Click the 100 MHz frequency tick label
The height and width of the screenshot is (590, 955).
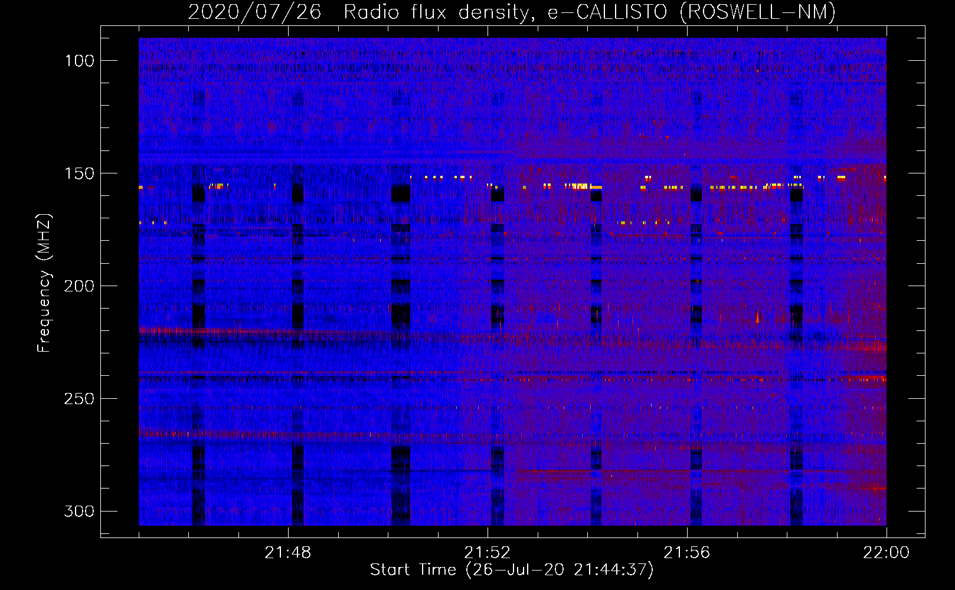tap(79, 61)
